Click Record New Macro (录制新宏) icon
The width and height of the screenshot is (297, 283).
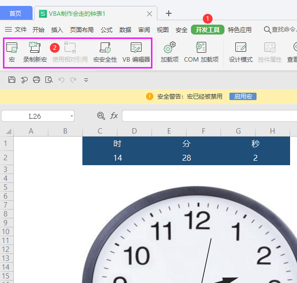point(35,52)
